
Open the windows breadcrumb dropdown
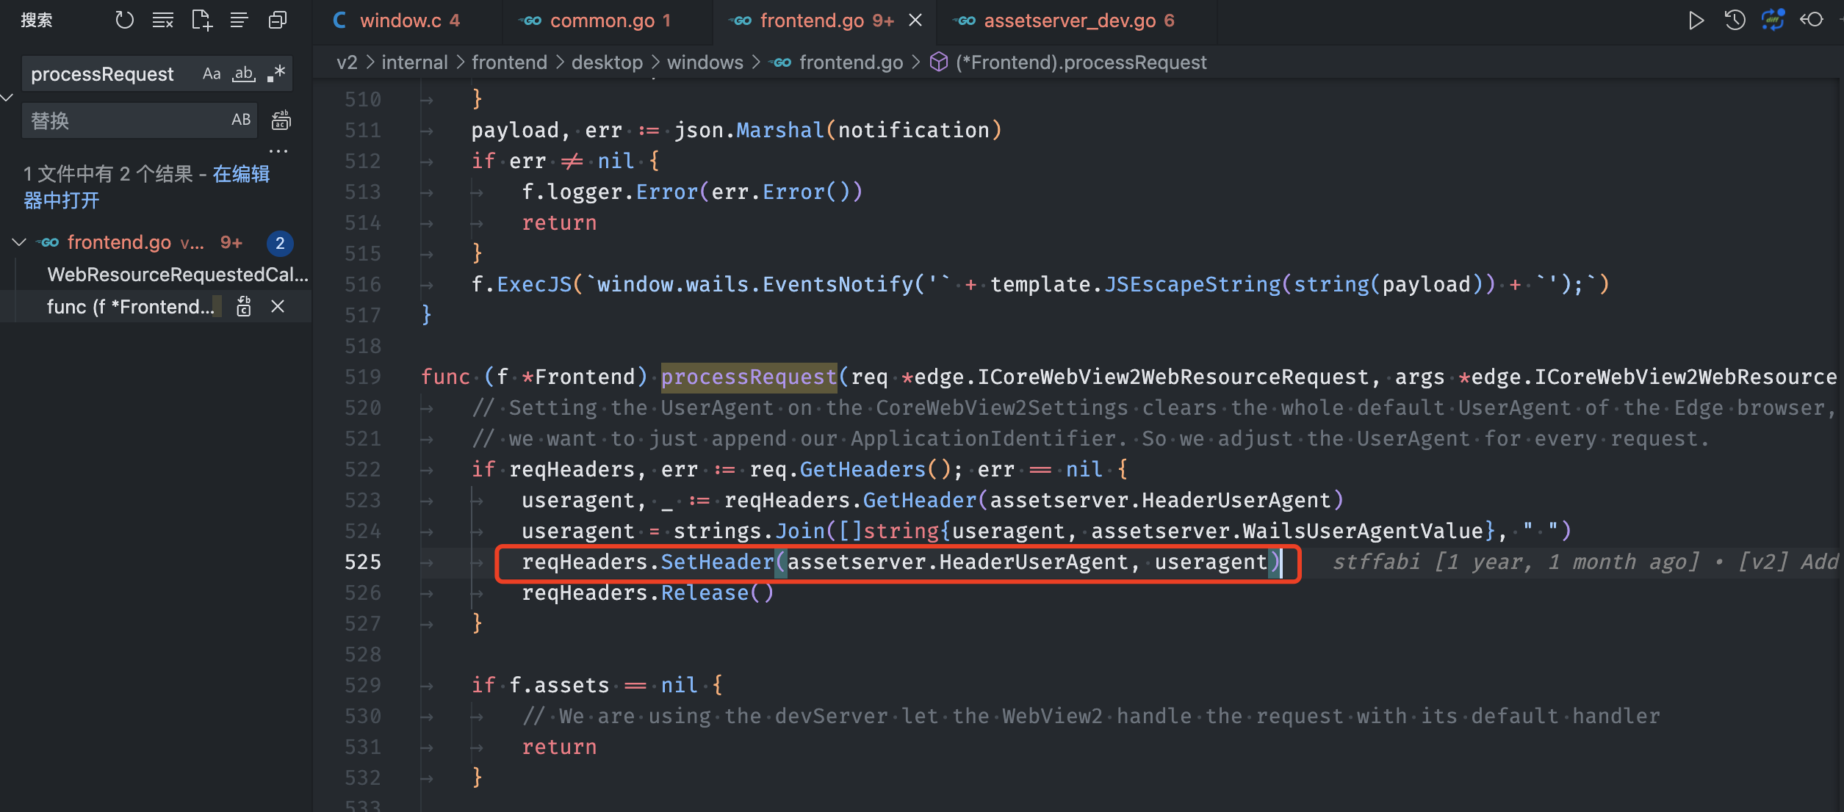pos(705,62)
